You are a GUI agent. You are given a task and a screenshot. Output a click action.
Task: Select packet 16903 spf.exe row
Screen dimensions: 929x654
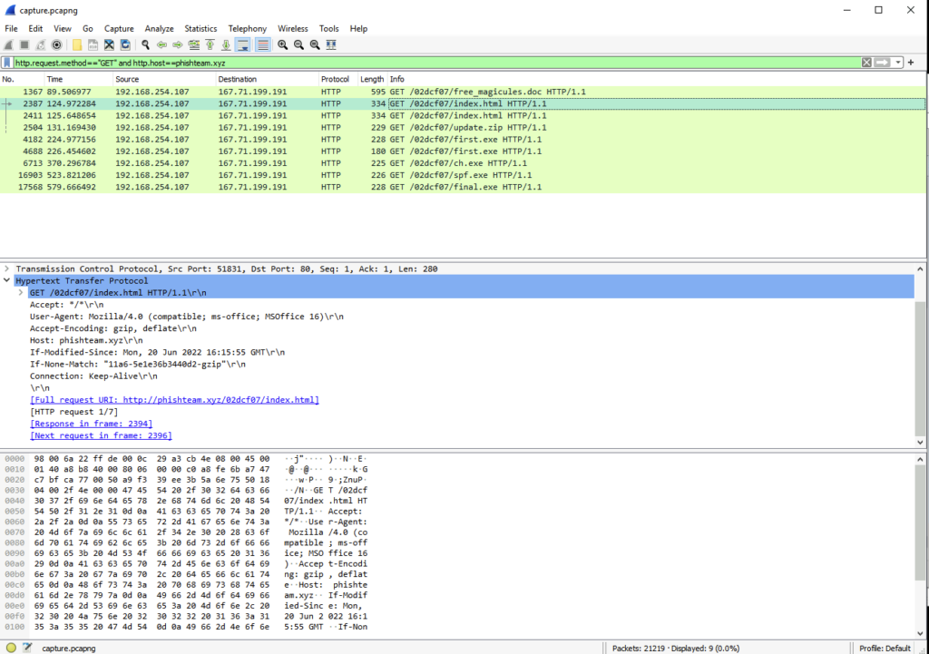tap(462, 175)
